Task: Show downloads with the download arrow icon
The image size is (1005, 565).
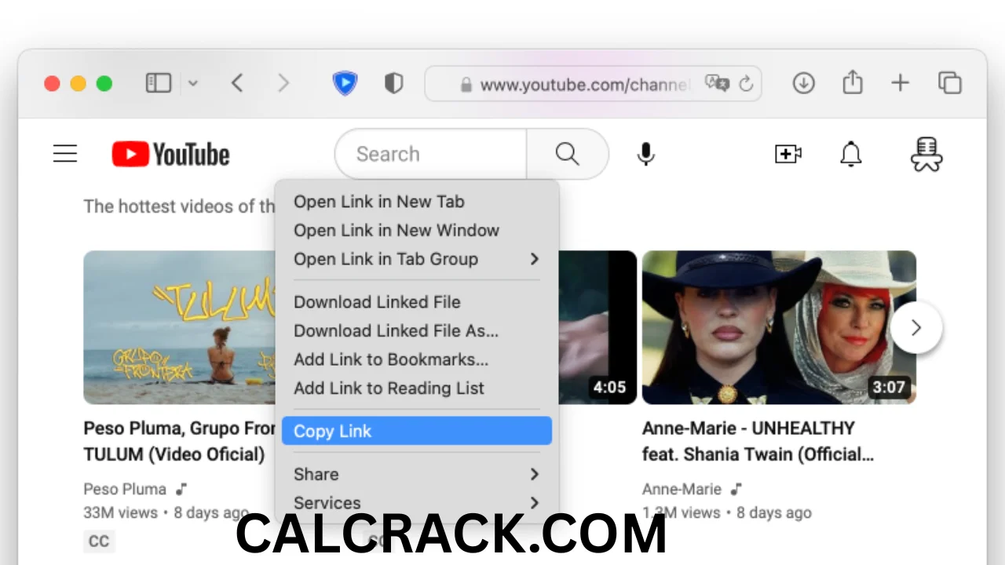Action: coord(803,83)
